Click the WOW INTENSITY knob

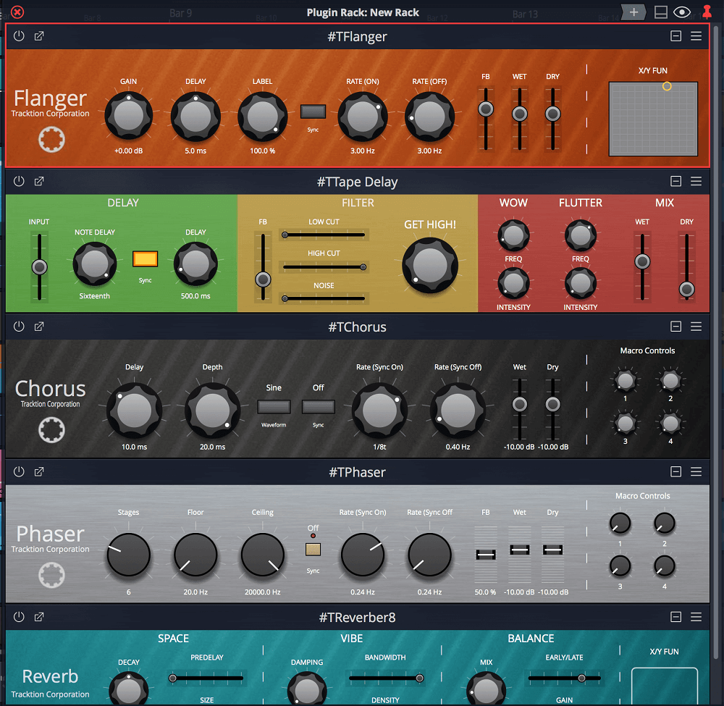click(513, 283)
